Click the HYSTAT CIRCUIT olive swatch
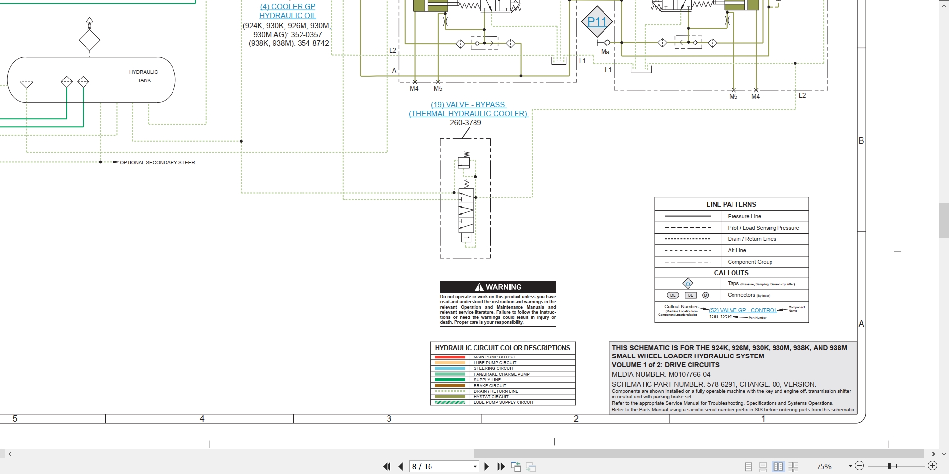This screenshot has height=474, width=949. [450, 396]
